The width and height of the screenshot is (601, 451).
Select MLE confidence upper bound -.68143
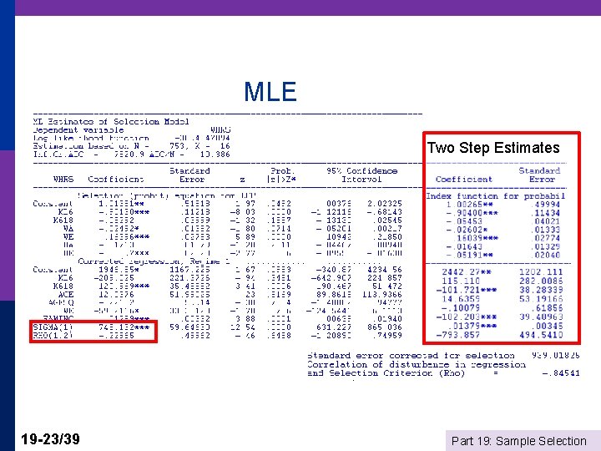(x=385, y=212)
